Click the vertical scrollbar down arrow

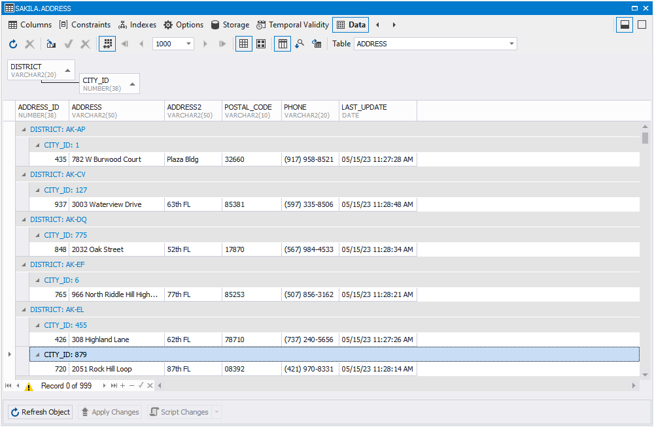tap(645, 375)
